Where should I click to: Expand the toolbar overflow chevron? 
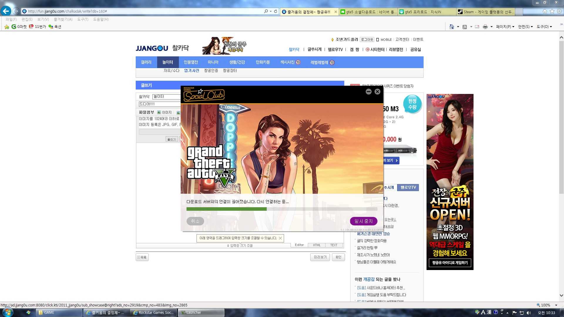(x=561, y=24)
